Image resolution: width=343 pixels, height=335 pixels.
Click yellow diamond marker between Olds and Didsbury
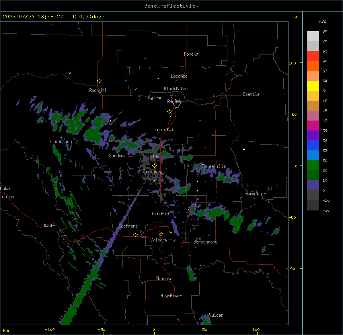pyautogui.click(x=154, y=166)
